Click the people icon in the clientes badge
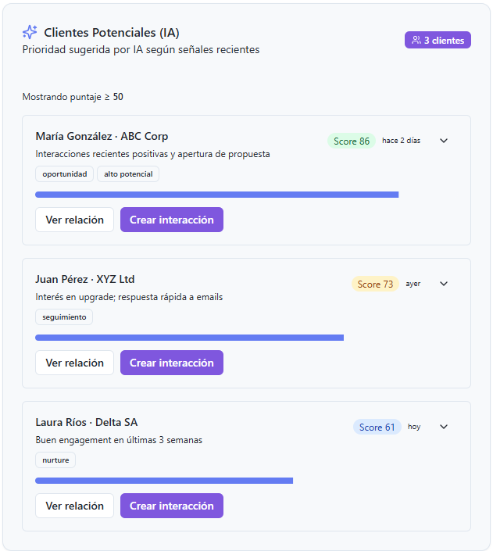This screenshot has width=493, height=551. (x=416, y=40)
